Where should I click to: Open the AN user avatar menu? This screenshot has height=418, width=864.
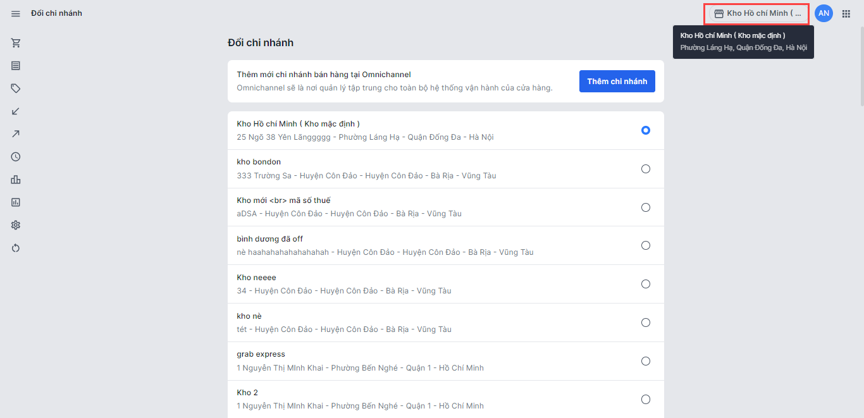[x=824, y=13]
